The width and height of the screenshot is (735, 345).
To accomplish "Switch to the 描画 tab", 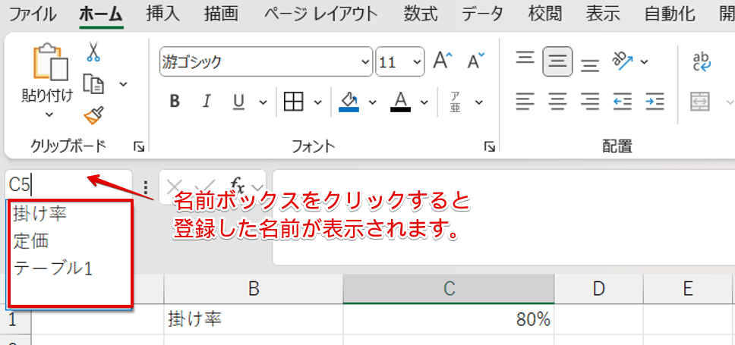I will [221, 14].
